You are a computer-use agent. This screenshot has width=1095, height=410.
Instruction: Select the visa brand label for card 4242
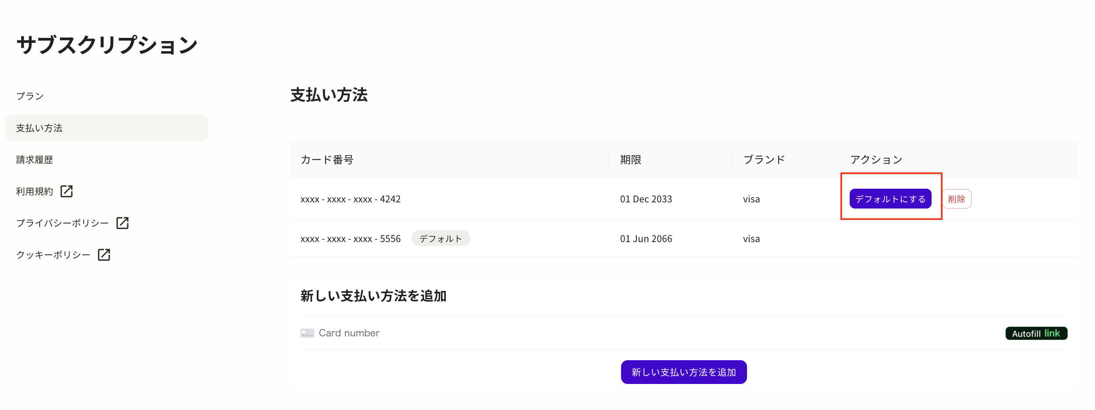[751, 199]
